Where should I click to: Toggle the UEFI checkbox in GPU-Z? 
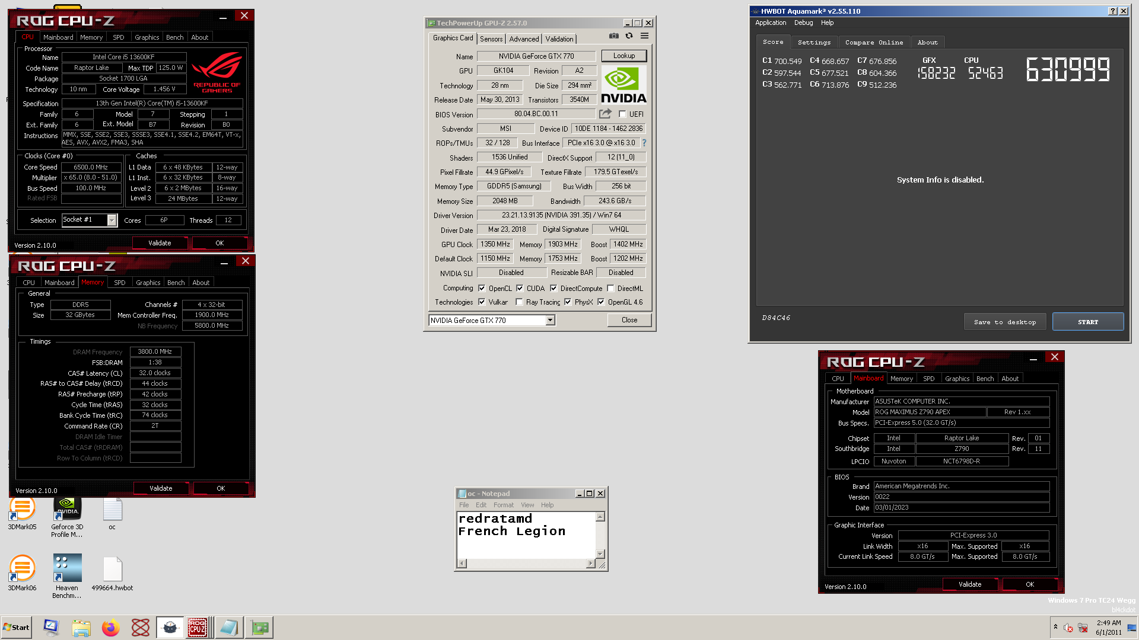(622, 114)
